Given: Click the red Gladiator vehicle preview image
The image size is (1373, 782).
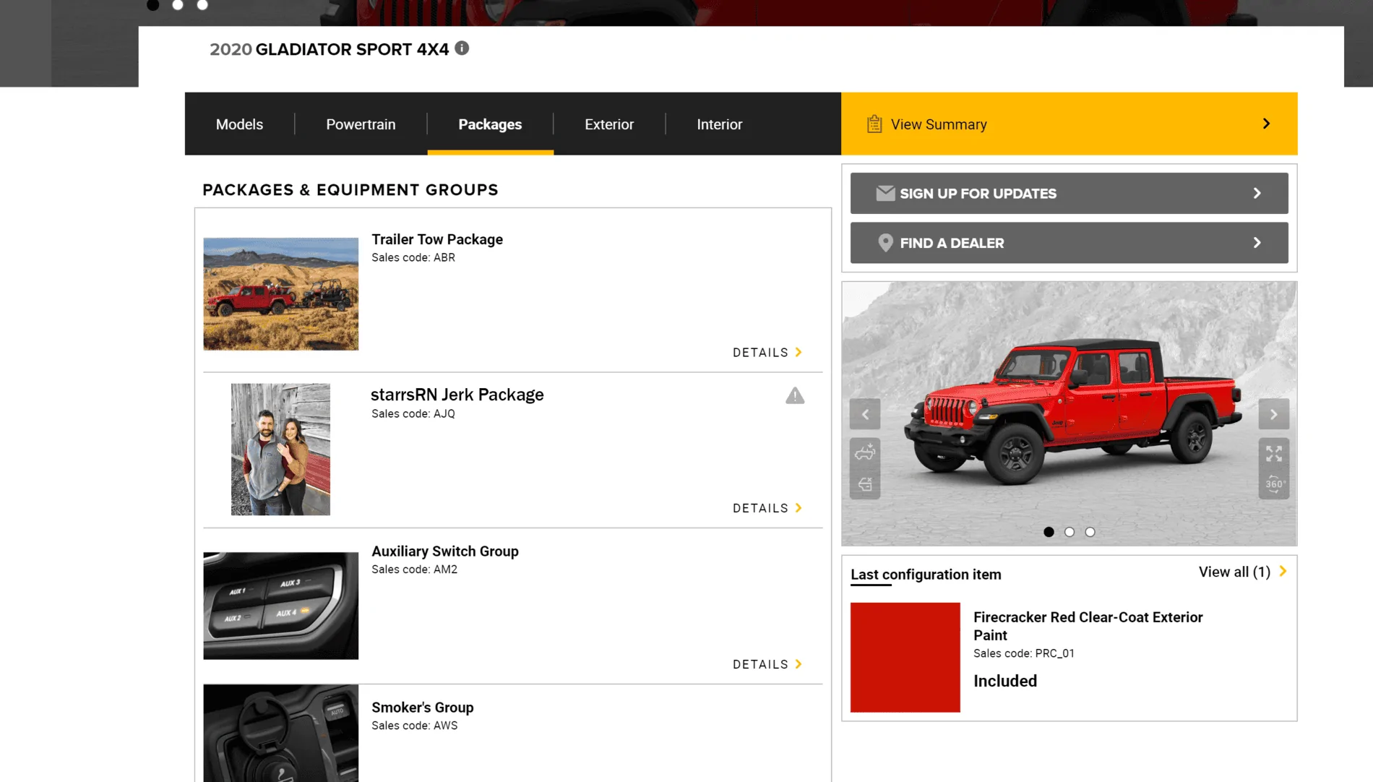Looking at the screenshot, I should 1069,413.
